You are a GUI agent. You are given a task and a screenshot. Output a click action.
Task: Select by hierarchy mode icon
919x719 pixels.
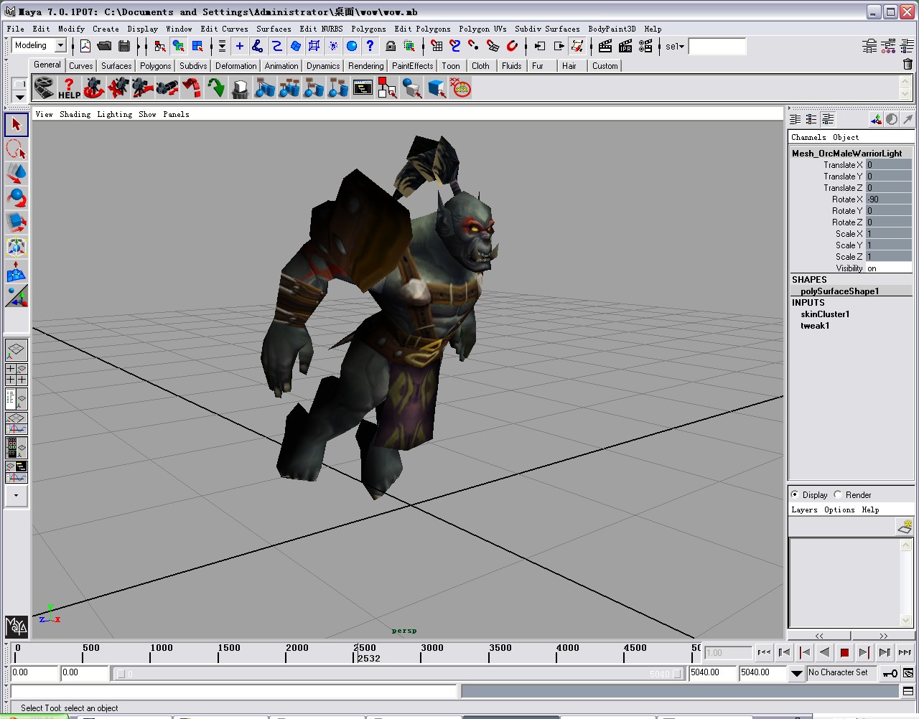160,46
